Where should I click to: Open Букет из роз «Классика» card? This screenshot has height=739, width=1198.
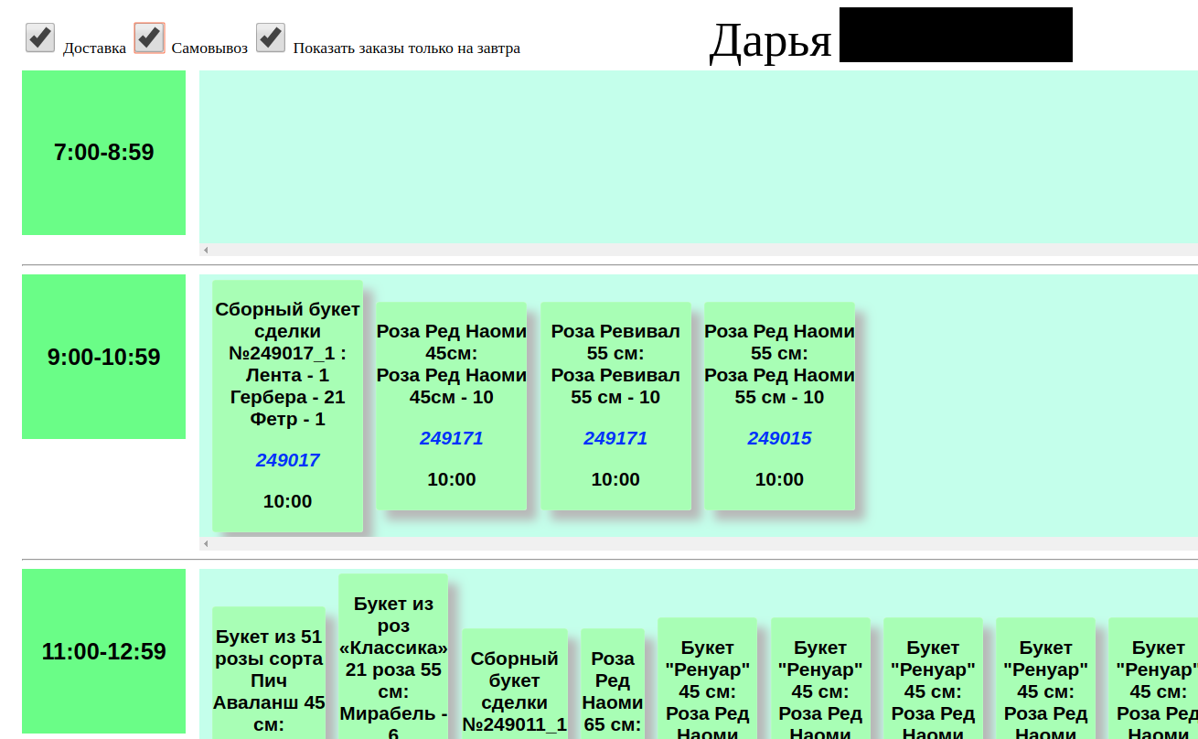pyautogui.click(x=393, y=659)
